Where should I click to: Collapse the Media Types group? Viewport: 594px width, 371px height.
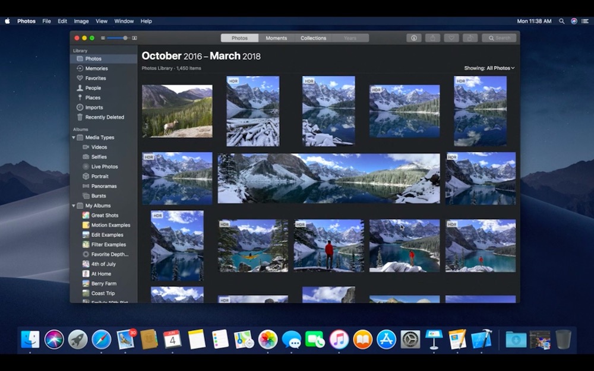[x=74, y=138]
